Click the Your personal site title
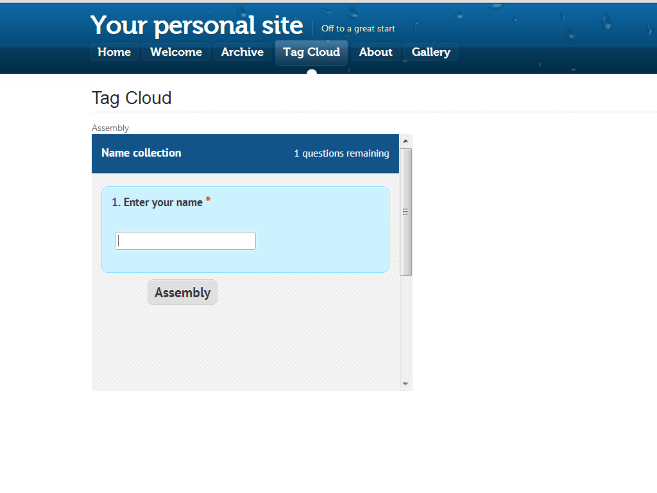Image resolution: width=657 pixels, height=493 pixels. click(196, 25)
